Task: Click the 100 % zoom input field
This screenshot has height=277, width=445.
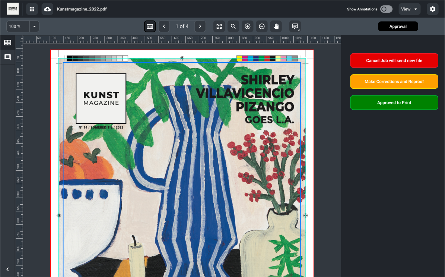Action: click(x=18, y=26)
